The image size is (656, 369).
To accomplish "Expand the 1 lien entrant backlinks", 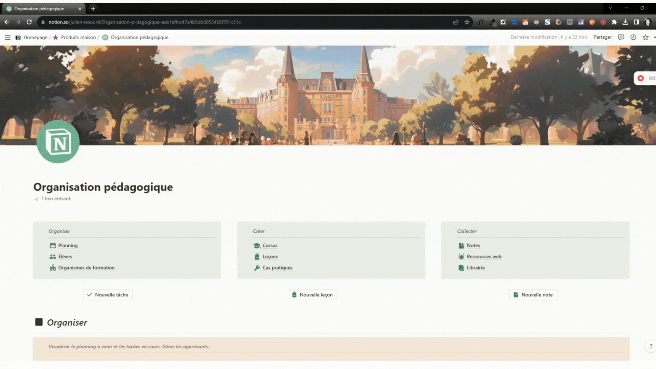I will click(56, 199).
